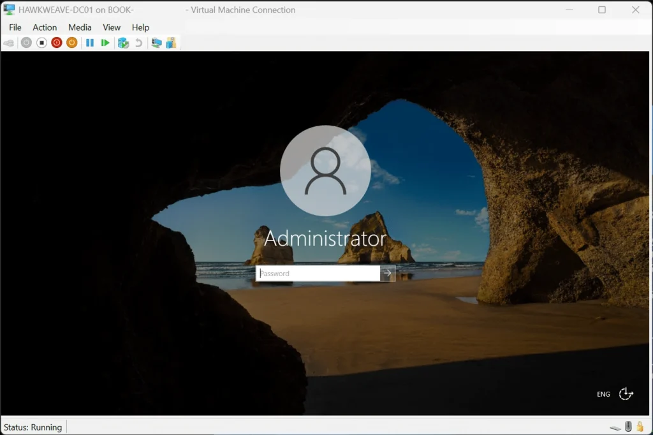Click the Share toolbar icon
Screen dimensions: 653x435
point(171,43)
